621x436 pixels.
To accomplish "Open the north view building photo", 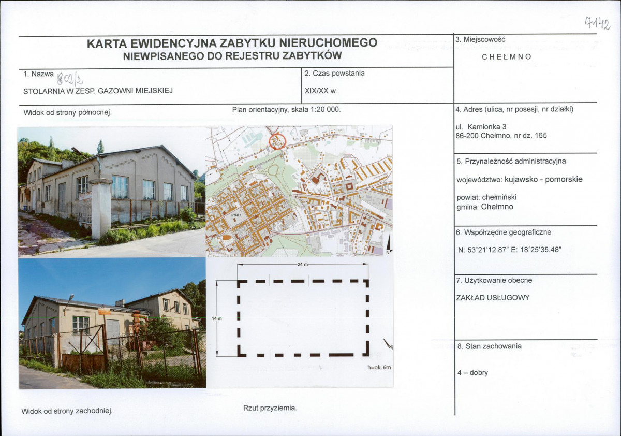I will coord(111,192).
